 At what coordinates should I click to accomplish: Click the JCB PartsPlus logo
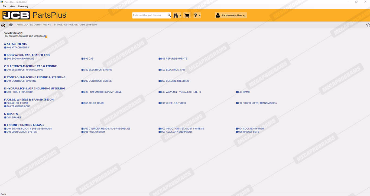click(x=35, y=15)
